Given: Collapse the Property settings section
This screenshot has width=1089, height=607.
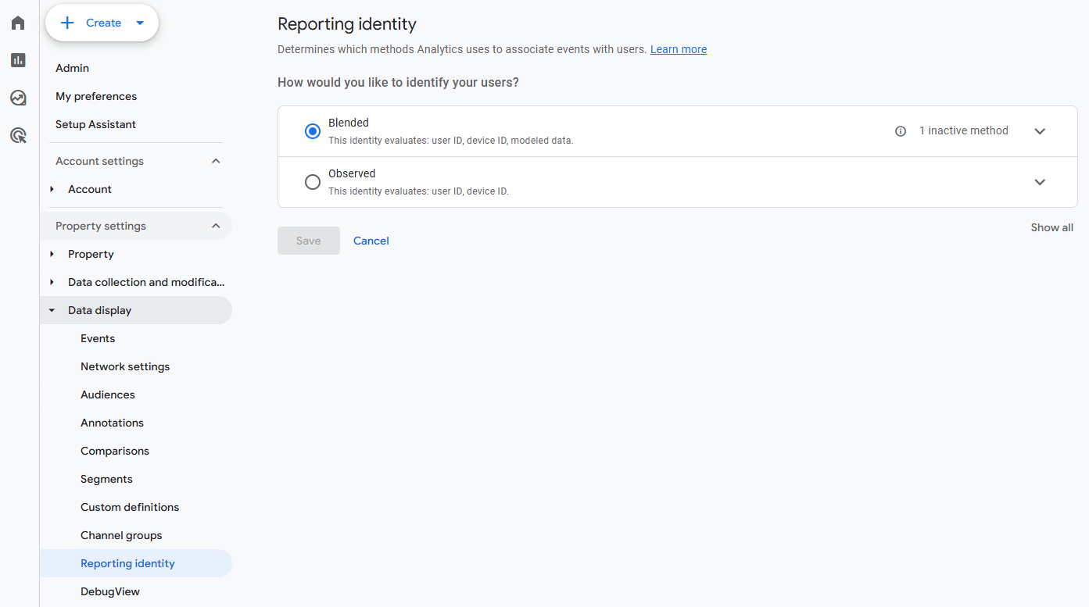Looking at the screenshot, I should 217,226.
